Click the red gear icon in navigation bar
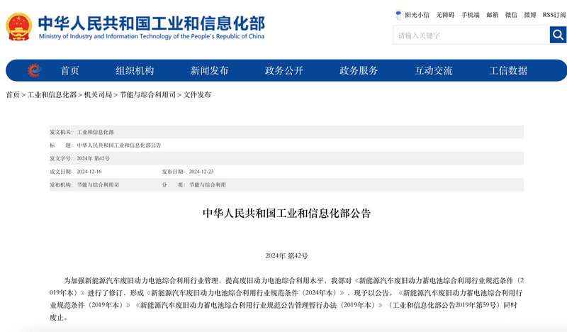The image size is (567, 332). pos(34,70)
